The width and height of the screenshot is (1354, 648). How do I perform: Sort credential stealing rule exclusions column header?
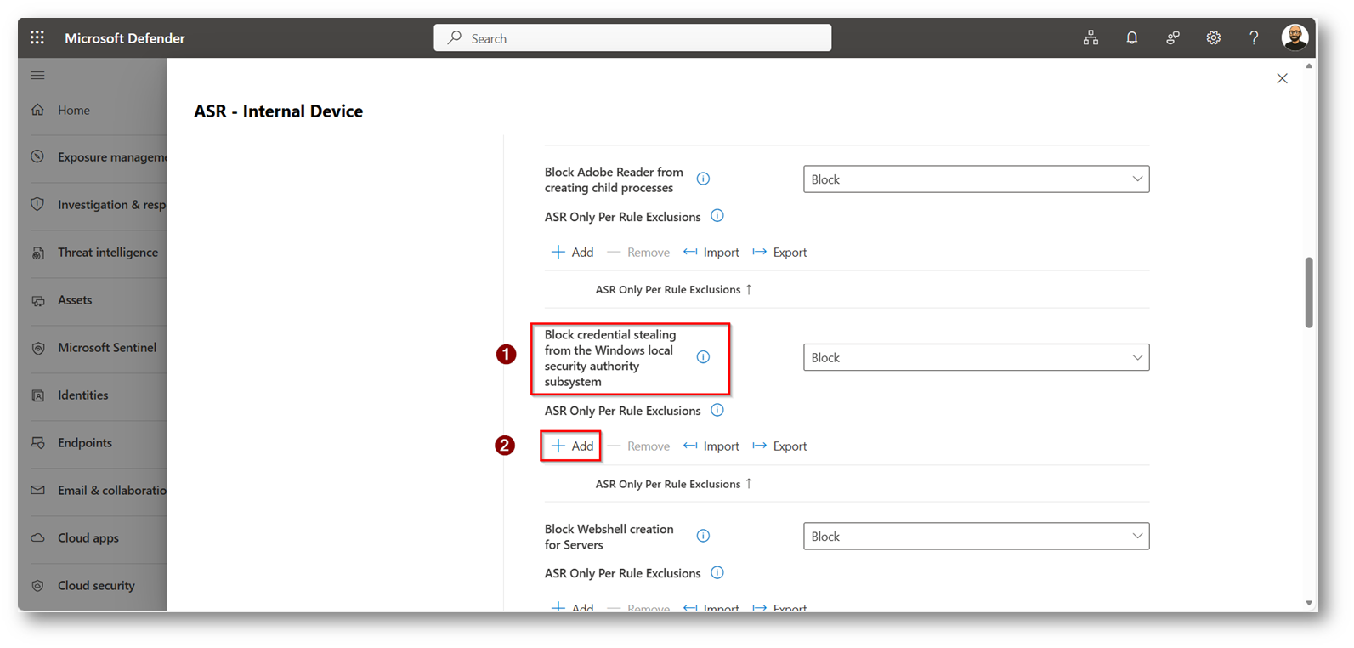click(674, 484)
